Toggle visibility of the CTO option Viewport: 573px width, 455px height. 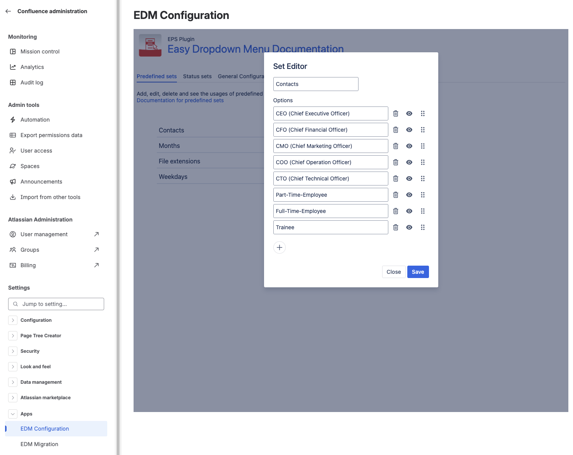coord(409,179)
